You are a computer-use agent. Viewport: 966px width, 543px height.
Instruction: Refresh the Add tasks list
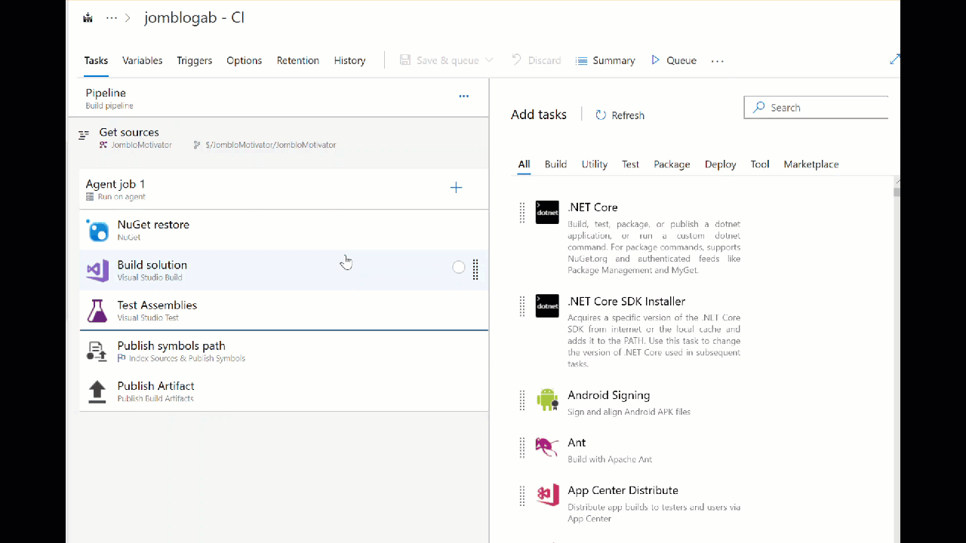(620, 115)
